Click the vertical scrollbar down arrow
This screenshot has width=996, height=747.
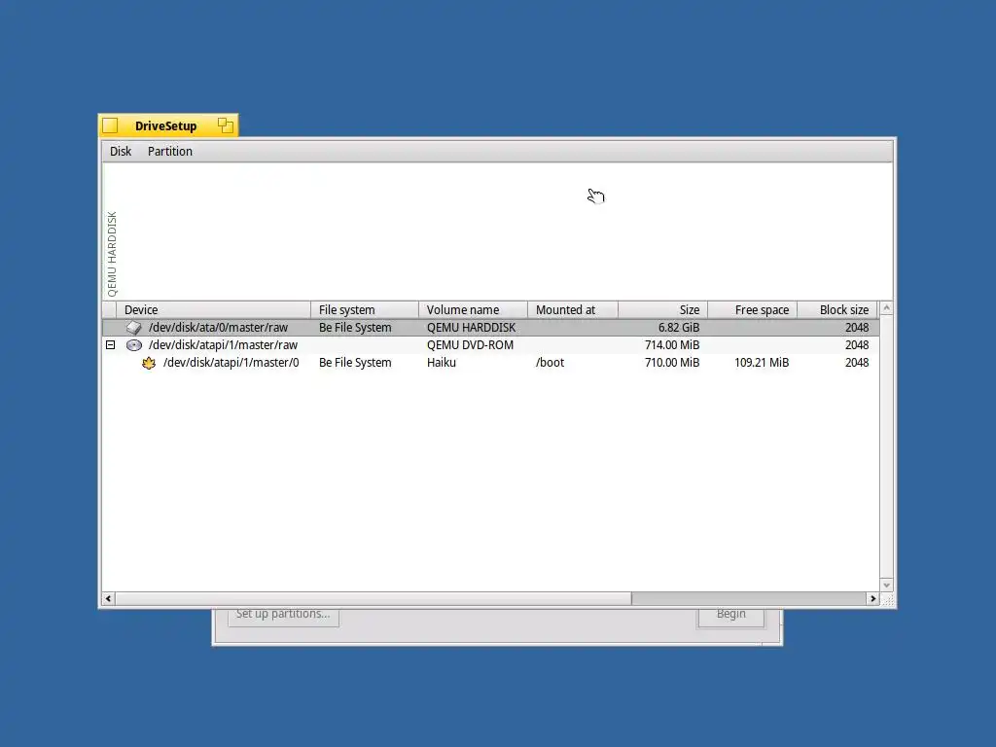coord(887,585)
